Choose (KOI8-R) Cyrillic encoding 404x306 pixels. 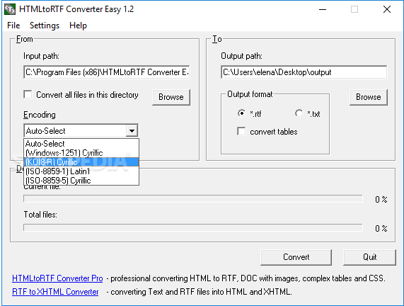(81, 162)
